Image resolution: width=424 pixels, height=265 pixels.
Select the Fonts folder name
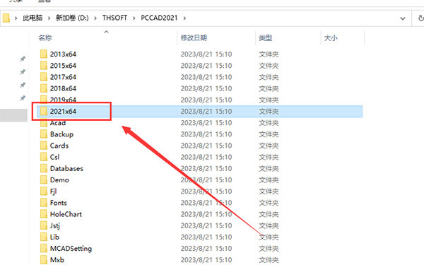tap(59, 203)
